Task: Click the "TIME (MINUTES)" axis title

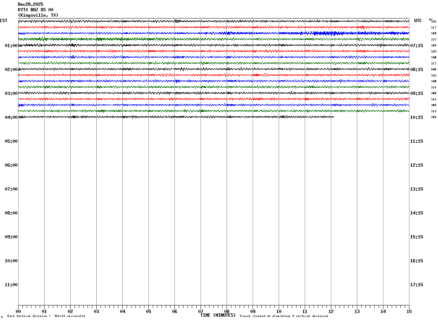Action: 218,315
